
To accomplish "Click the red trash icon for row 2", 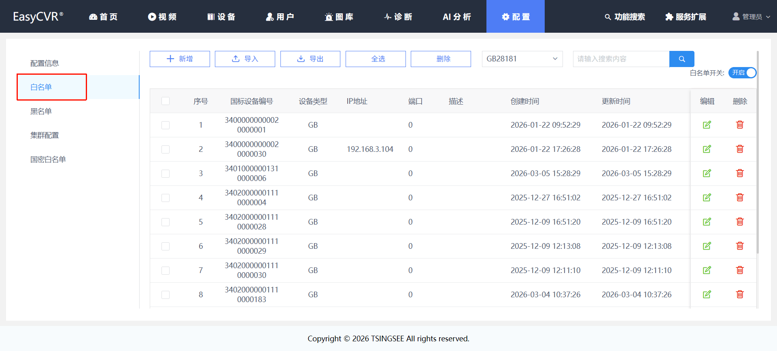I will pyautogui.click(x=740, y=149).
